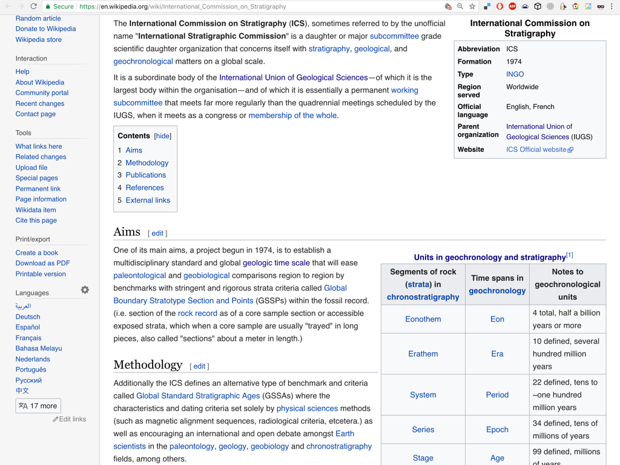This screenshot has width=620, height=465.
Task: Open the Adblock Plus ABP extension icon
Action: pos(512,6)
